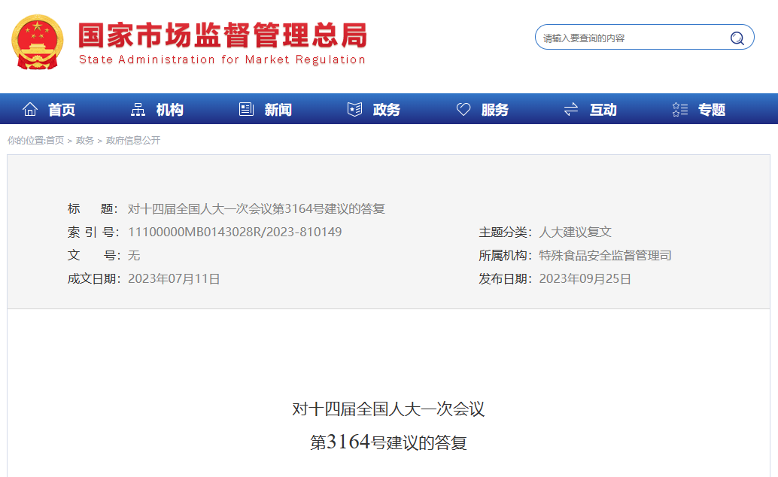The height and width of the screenshot is (477, 778).
Task: Click the 政务 breadcrumb link
Action: tap(85, 141)
